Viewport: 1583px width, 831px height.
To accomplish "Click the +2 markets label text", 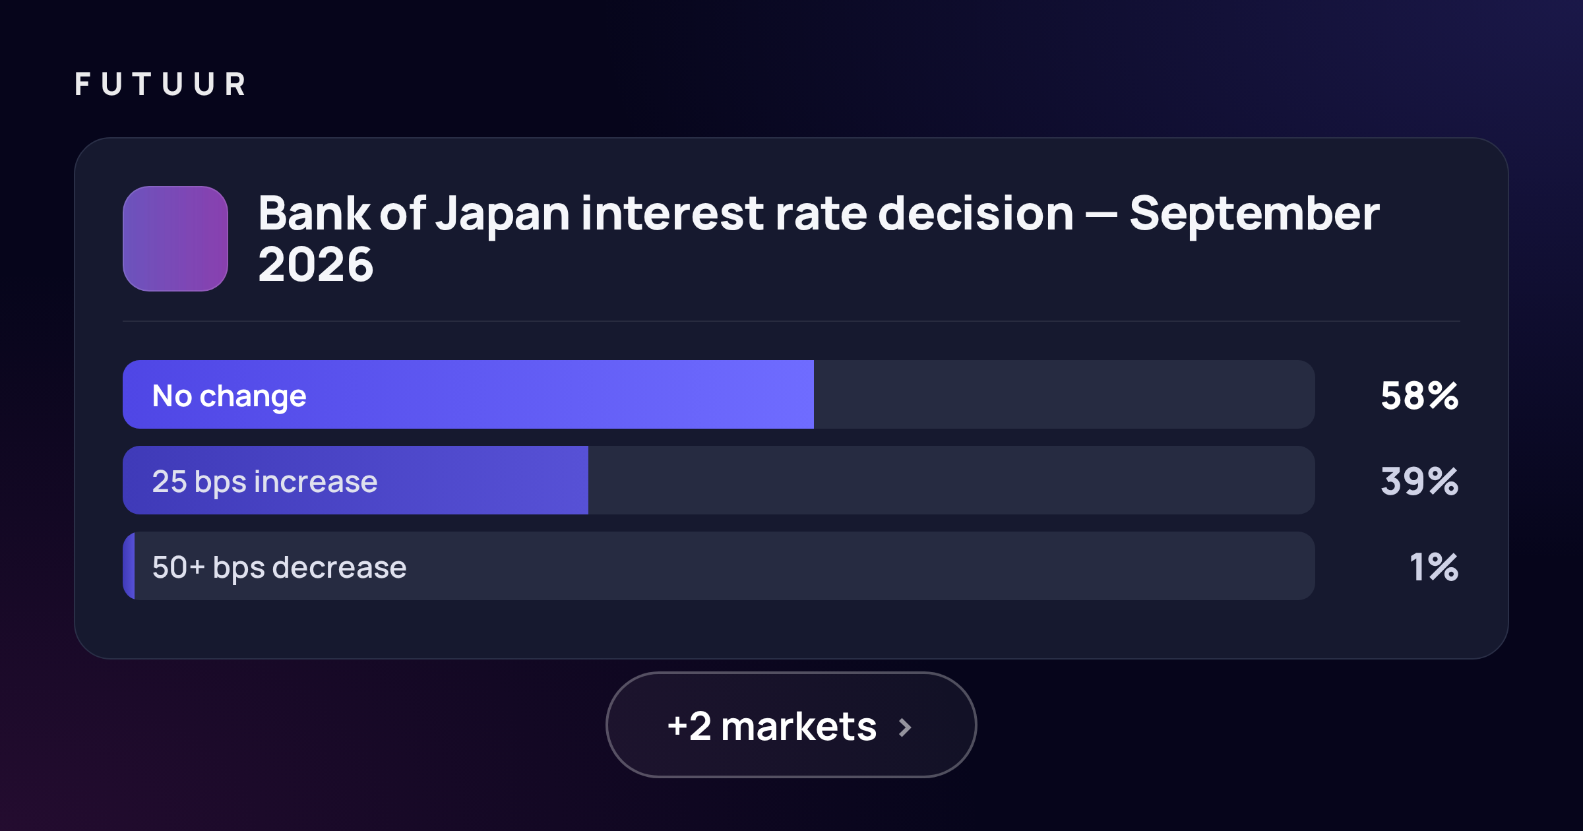I will (x=772, y=727).
